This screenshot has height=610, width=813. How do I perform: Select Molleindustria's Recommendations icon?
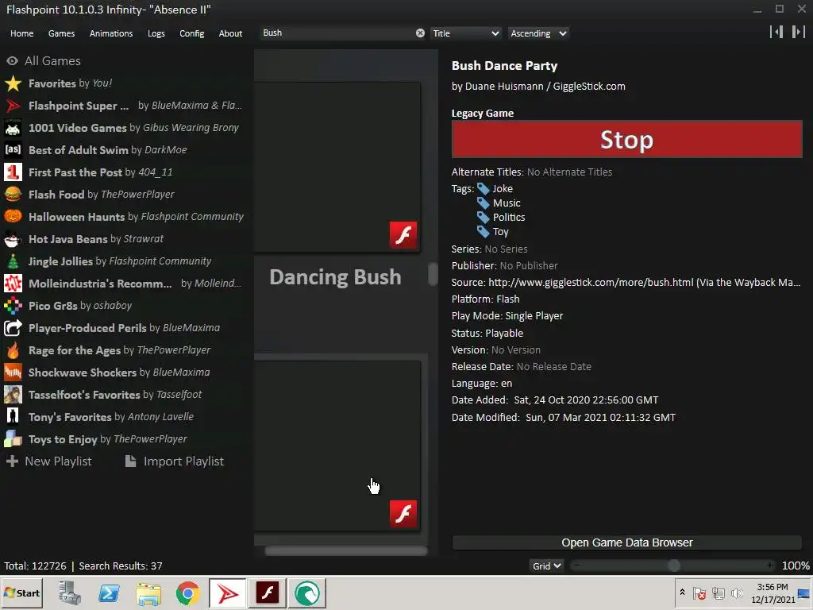click(13, 284)
